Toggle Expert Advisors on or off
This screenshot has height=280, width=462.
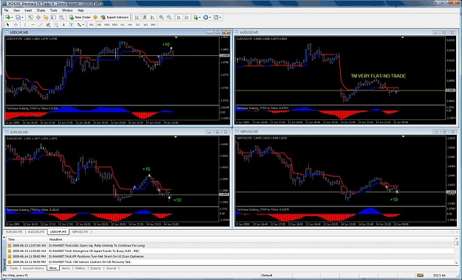[x=115, y=18]
